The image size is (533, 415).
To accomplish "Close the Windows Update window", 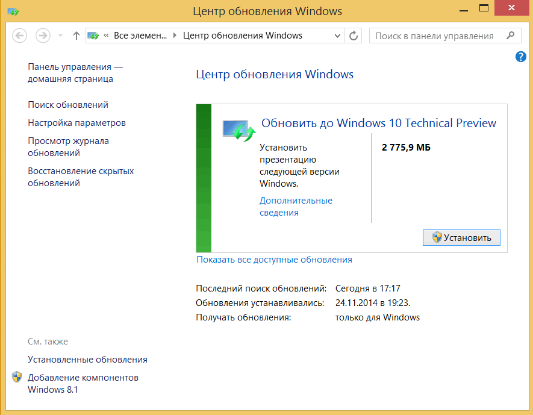I will [511, 8].
